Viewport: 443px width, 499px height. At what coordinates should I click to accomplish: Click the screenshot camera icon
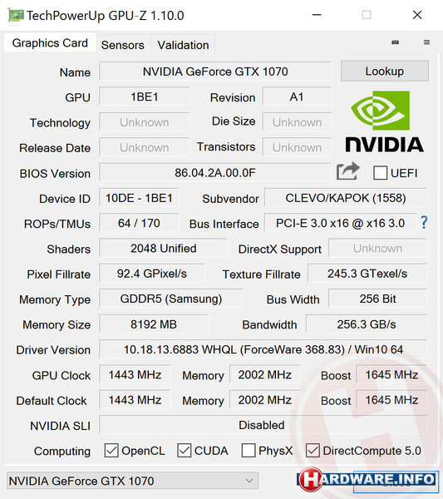coord(396,42)
